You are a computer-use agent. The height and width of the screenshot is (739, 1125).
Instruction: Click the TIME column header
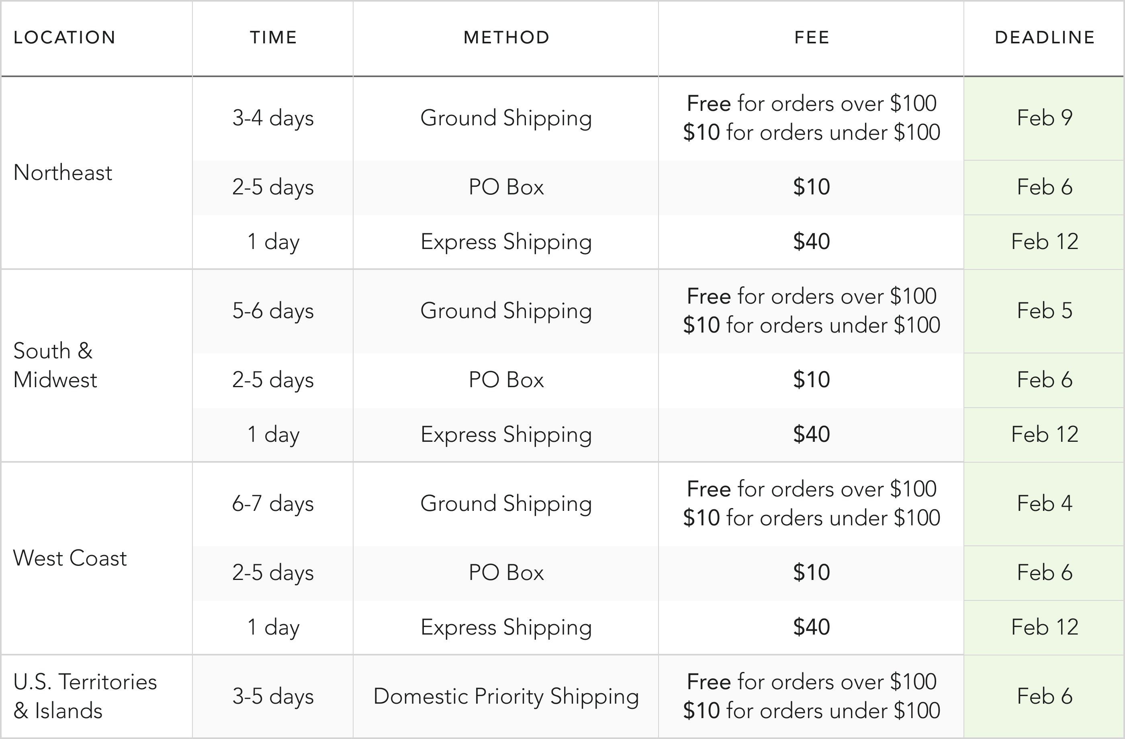pos(273,38)
